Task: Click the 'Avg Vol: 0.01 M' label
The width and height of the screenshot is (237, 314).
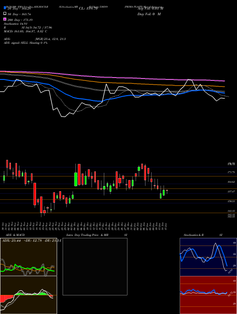Action: [x=150, y=9]
